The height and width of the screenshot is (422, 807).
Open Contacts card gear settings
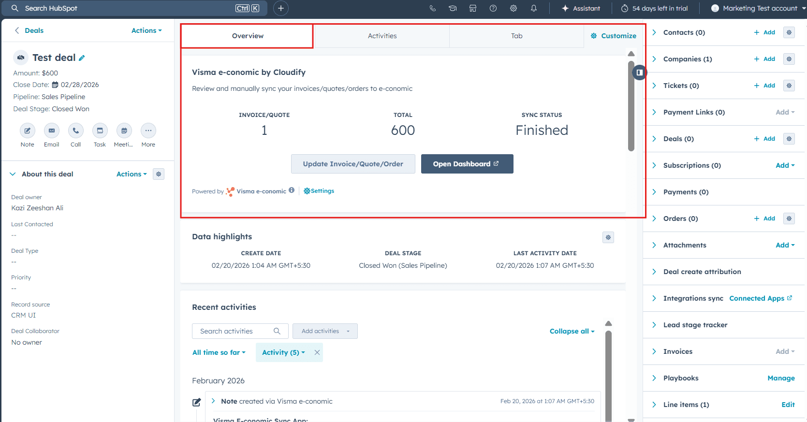[x=789, y=32]
